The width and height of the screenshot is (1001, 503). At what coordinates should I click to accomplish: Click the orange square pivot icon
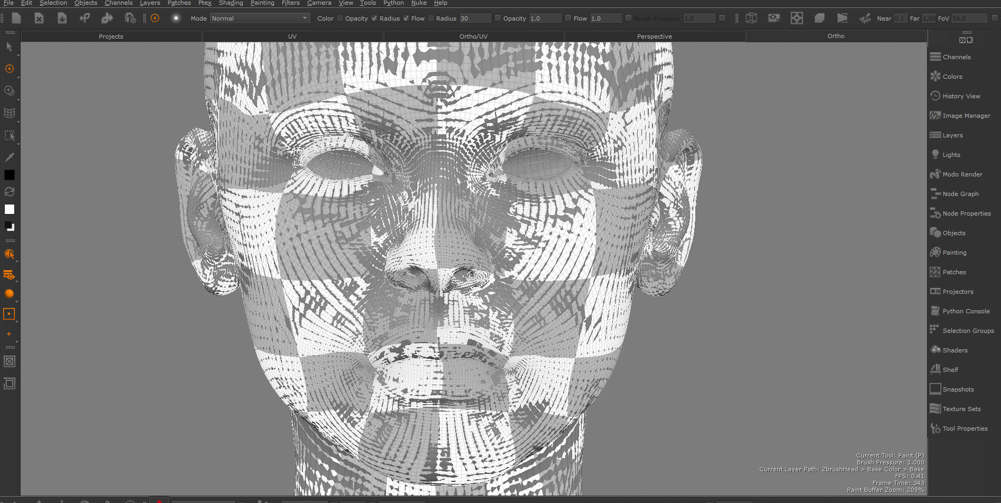[x=9, y=314]
